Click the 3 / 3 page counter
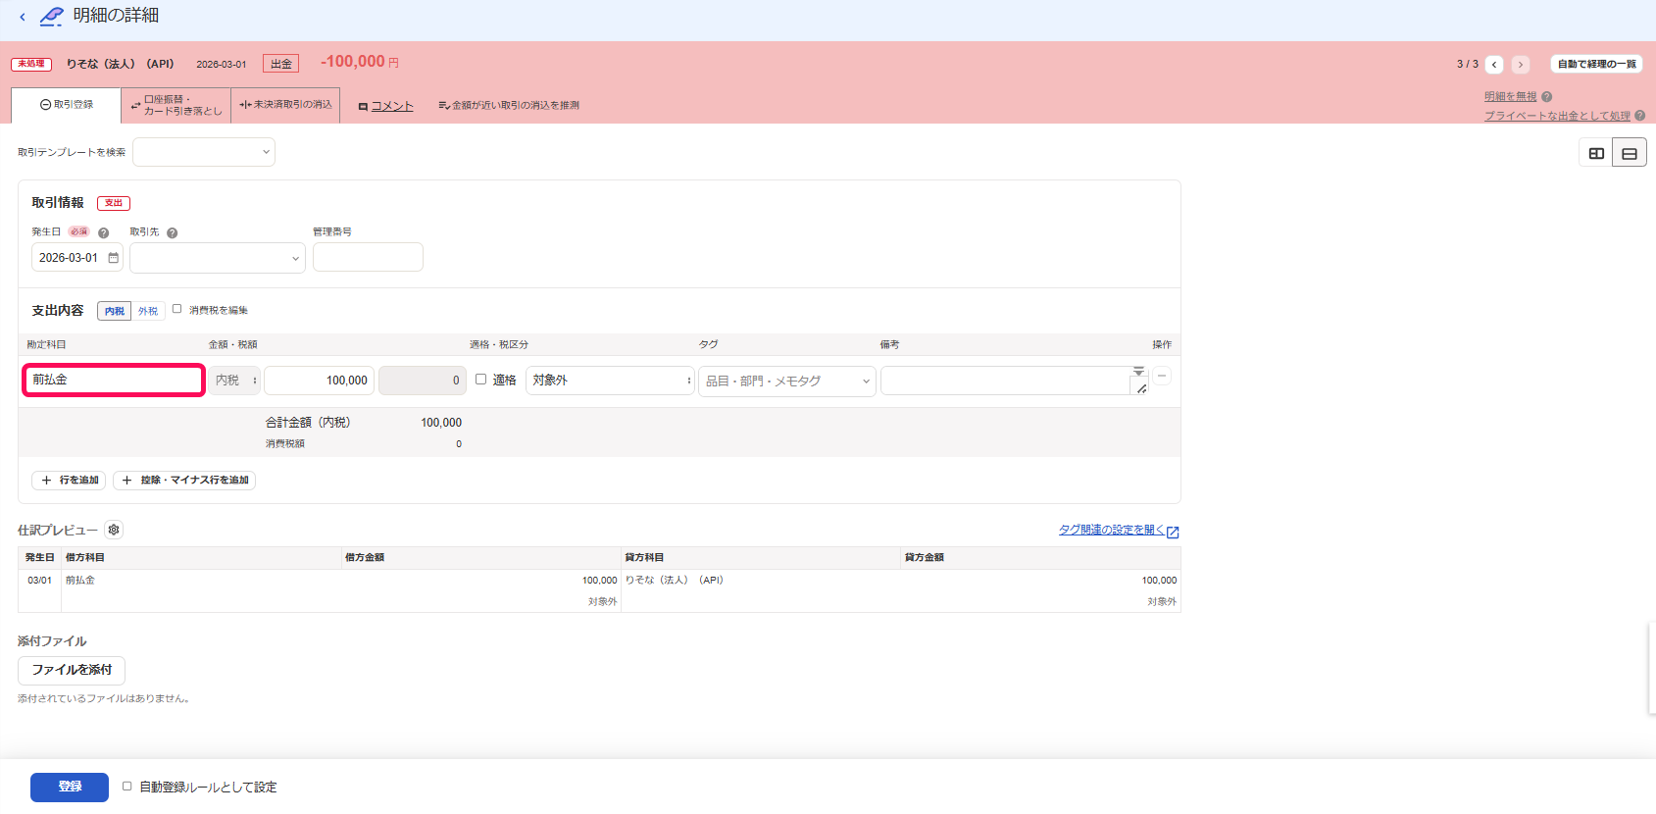Viewport: 1656px width, 814px height. (x=1467, y=64)
